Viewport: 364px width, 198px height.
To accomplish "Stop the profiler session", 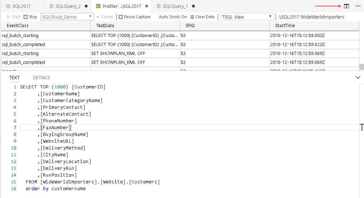I will click(x=30, y=17).
